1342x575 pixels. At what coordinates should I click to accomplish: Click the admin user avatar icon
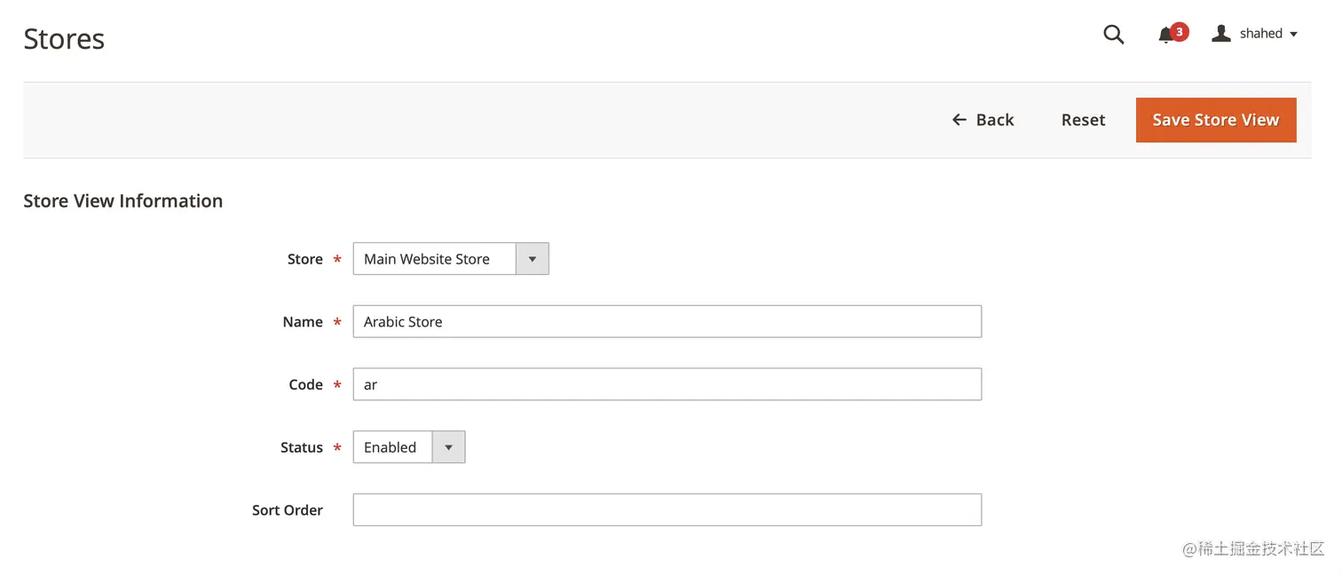(1220, 33)
